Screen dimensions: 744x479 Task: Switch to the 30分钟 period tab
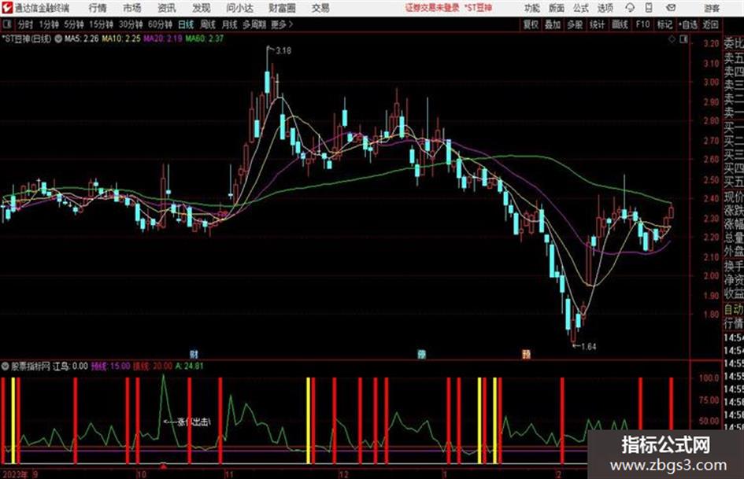[131, 24]
